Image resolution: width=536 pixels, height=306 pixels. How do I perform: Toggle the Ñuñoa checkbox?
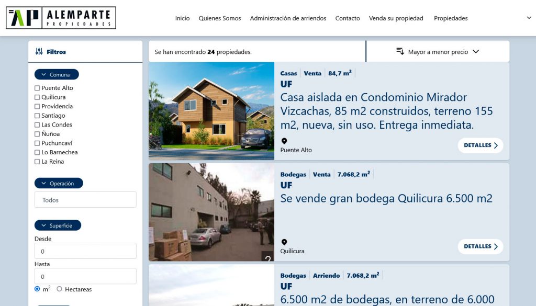coord(37,134)
